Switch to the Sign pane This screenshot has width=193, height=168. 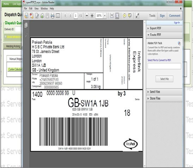click(x=162, y=16)
